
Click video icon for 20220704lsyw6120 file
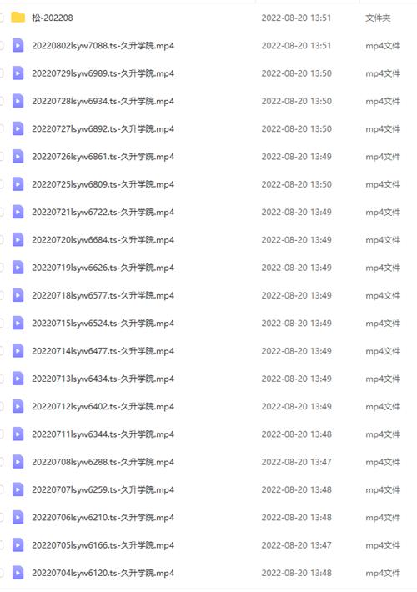[x=18, y=572]
